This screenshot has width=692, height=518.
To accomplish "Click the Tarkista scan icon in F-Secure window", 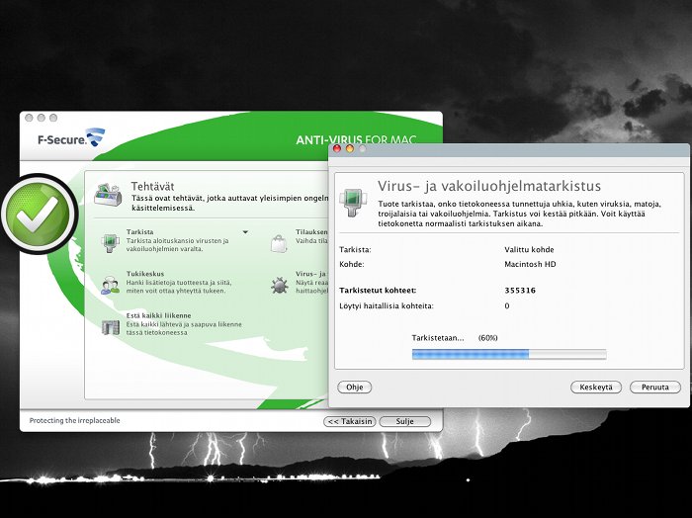I will 110,242.
